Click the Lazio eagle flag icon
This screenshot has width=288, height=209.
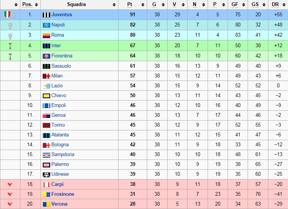[x=46, y=86]
